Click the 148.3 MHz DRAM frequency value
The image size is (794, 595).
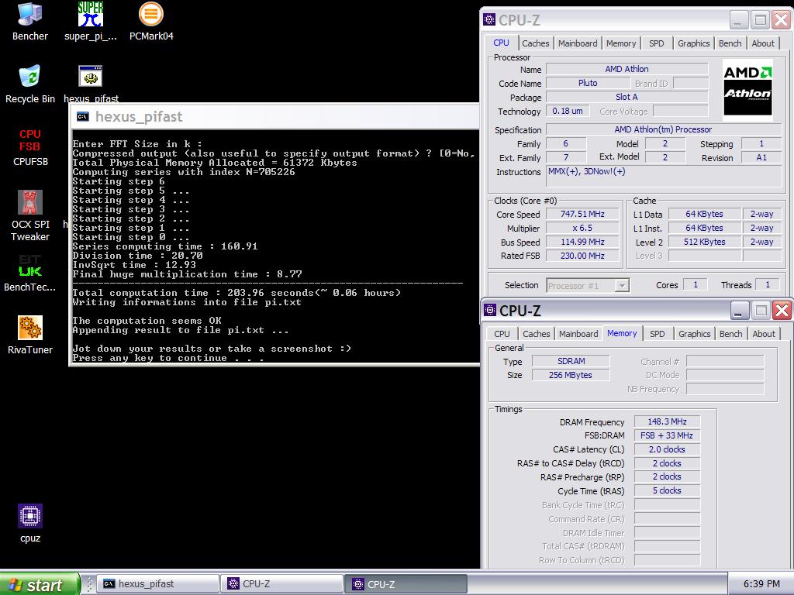(667, 421)
